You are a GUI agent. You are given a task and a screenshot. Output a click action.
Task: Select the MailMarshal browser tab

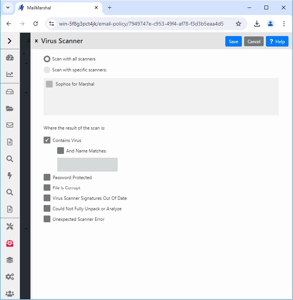pyautogui.click(x=59, y=8)
